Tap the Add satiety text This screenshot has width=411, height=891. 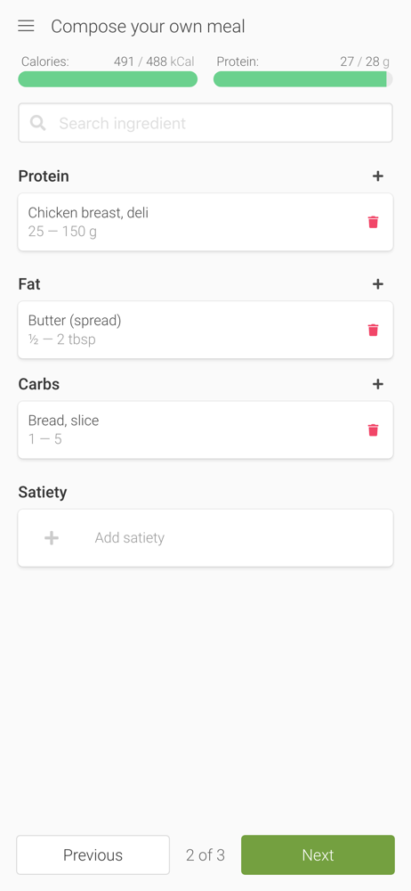pyautogui.click(x=129, y=538)
